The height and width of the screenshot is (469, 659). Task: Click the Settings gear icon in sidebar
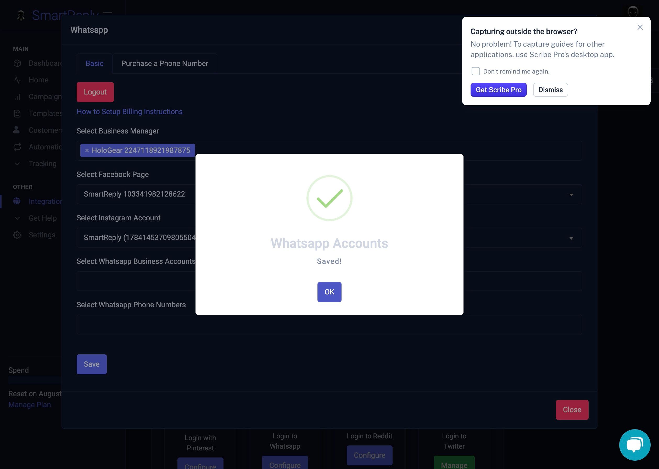click(17, 235)
